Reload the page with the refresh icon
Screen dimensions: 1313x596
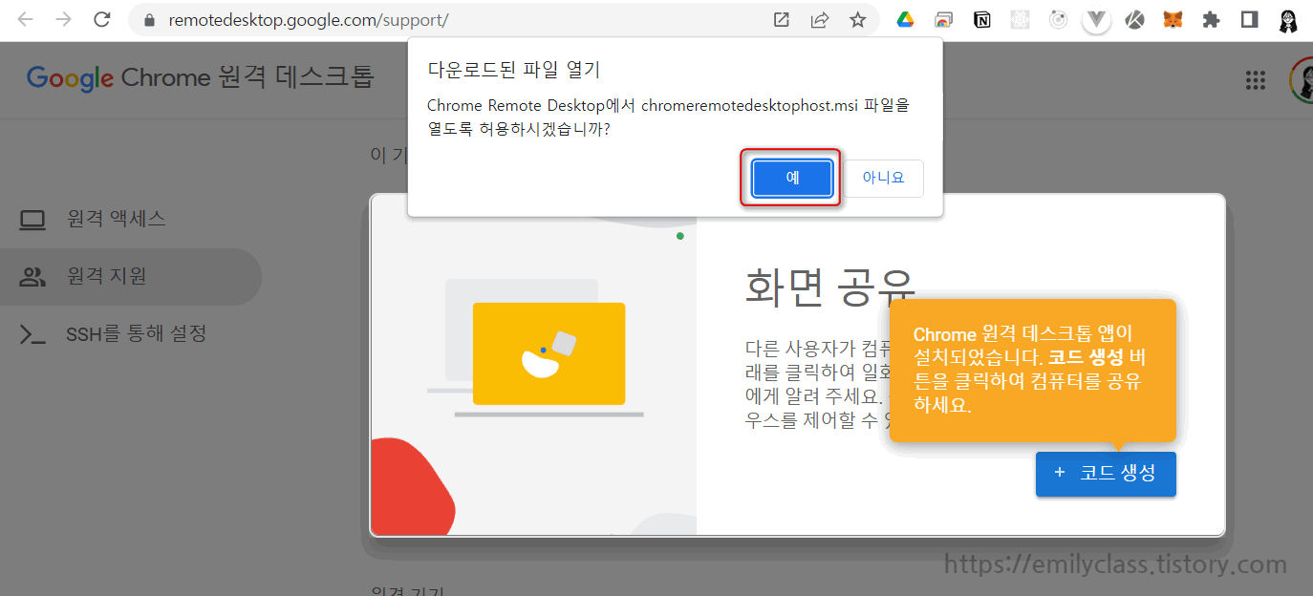[x=103, y=20]
